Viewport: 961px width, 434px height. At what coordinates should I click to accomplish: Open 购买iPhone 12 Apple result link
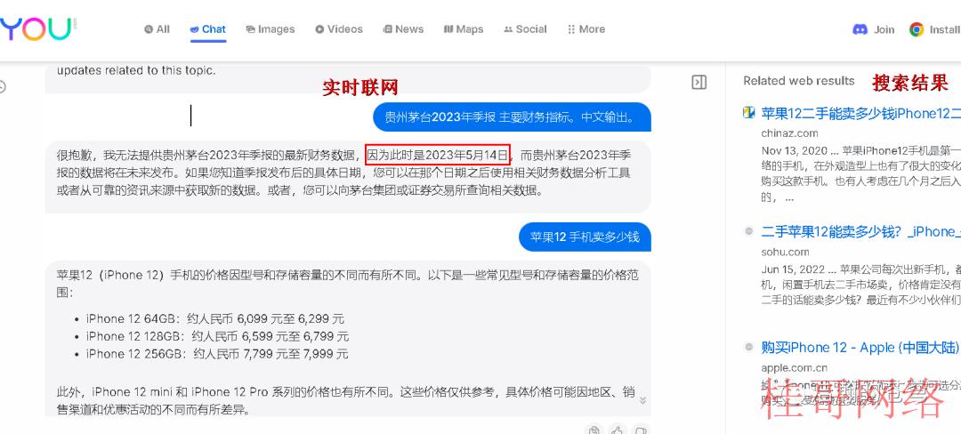tap(860, 348)
